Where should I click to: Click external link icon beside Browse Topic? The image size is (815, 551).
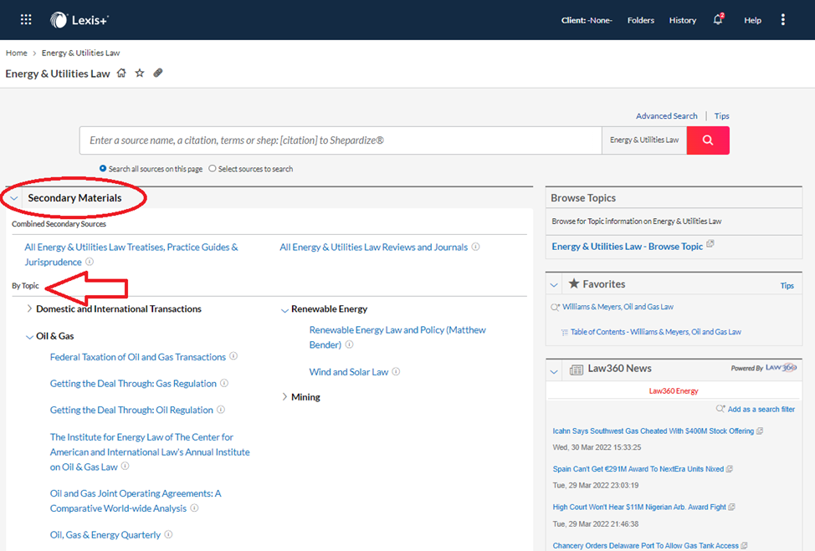click(x=710, y=243)
